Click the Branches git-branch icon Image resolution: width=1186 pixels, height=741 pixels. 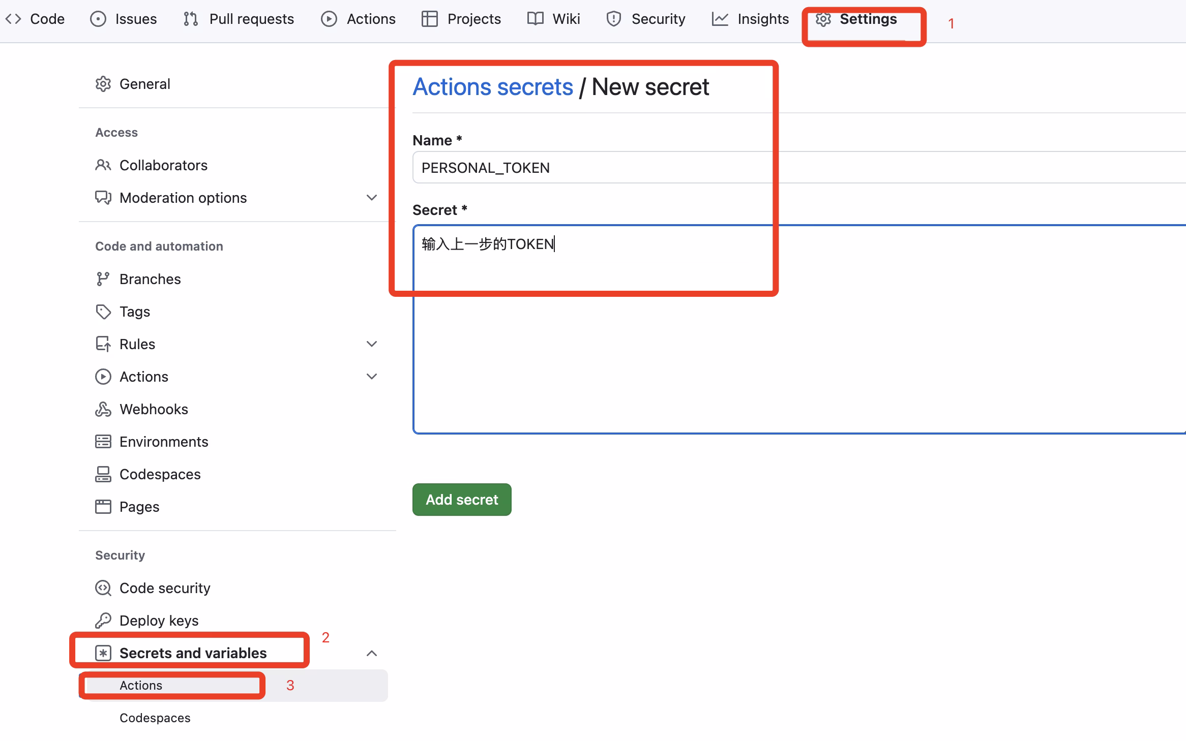(x=103, y=279)
